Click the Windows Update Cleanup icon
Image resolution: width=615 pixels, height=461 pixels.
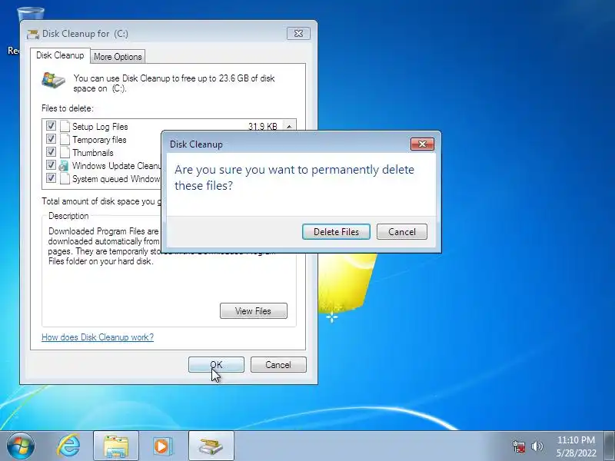click(64, 165)
